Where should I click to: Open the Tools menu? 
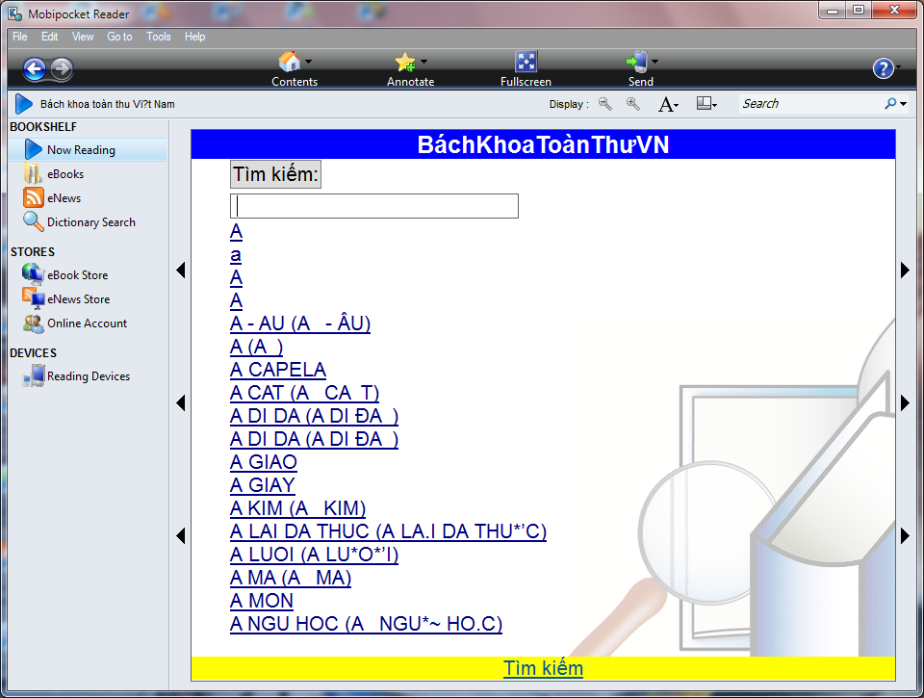(x=159, y=37)
